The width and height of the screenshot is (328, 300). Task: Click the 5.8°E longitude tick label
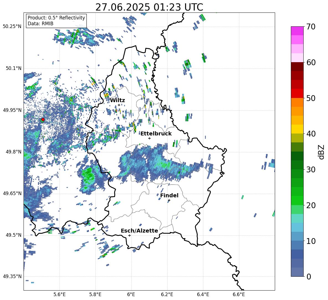tap(95, 294)
